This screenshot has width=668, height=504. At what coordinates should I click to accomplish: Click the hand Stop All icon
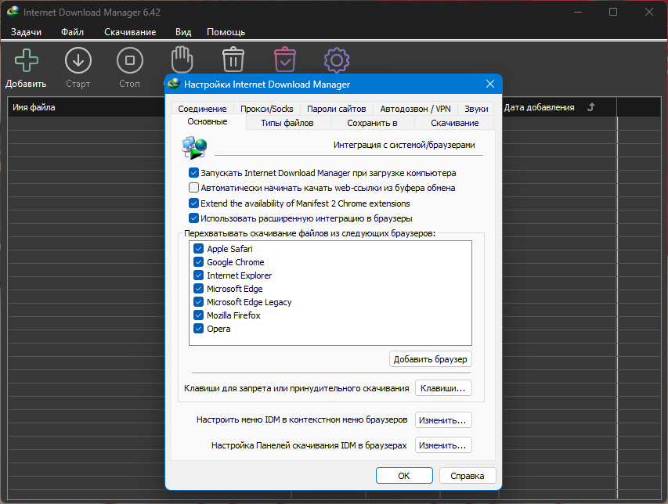coord(182,59)
